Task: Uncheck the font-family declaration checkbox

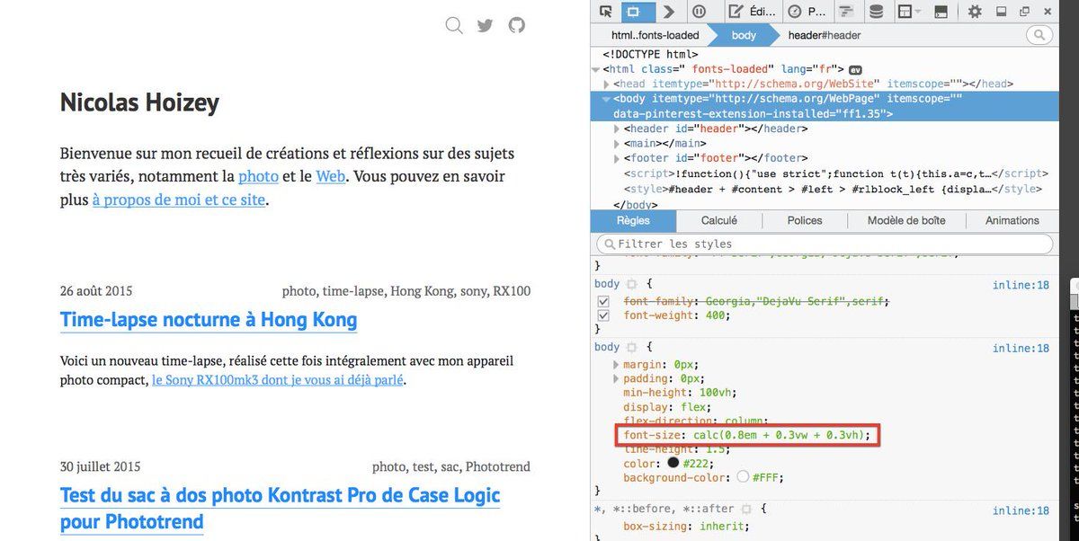Action: (x=604, y=301)
